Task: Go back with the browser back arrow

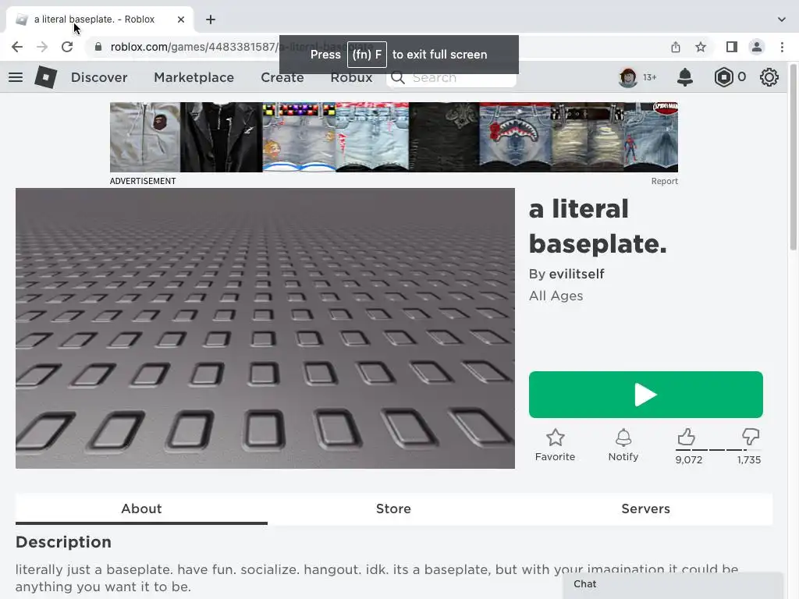Action: (17, 47)
